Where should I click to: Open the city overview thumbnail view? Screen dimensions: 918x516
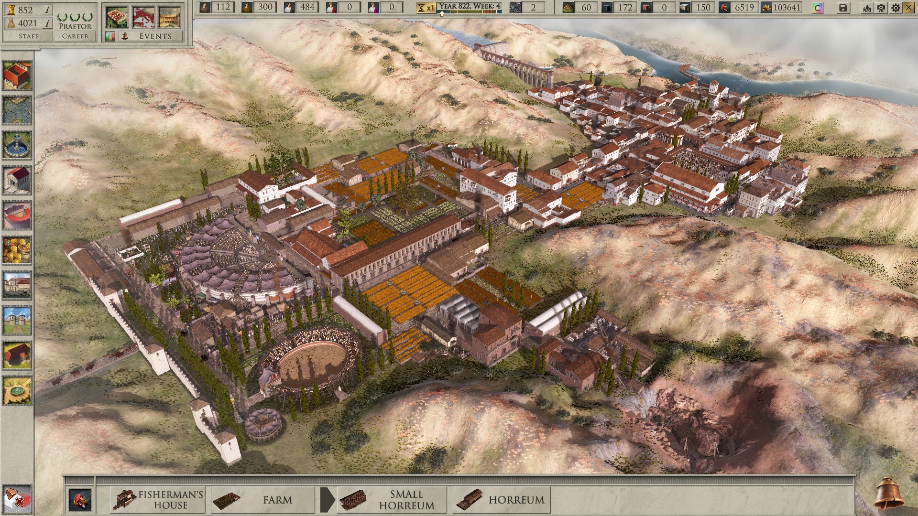117,17
